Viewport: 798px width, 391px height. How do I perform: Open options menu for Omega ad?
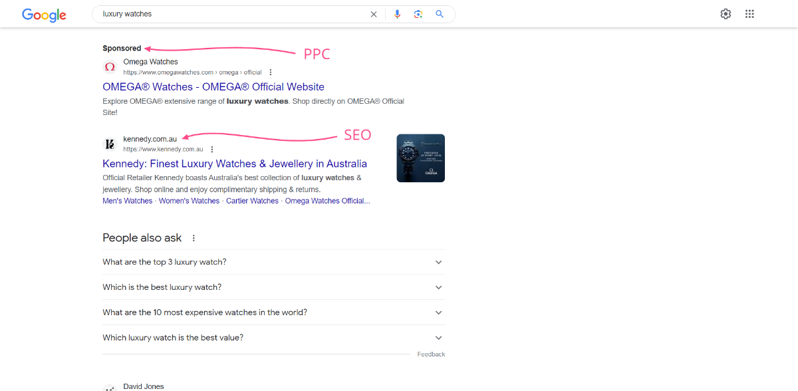271,72
